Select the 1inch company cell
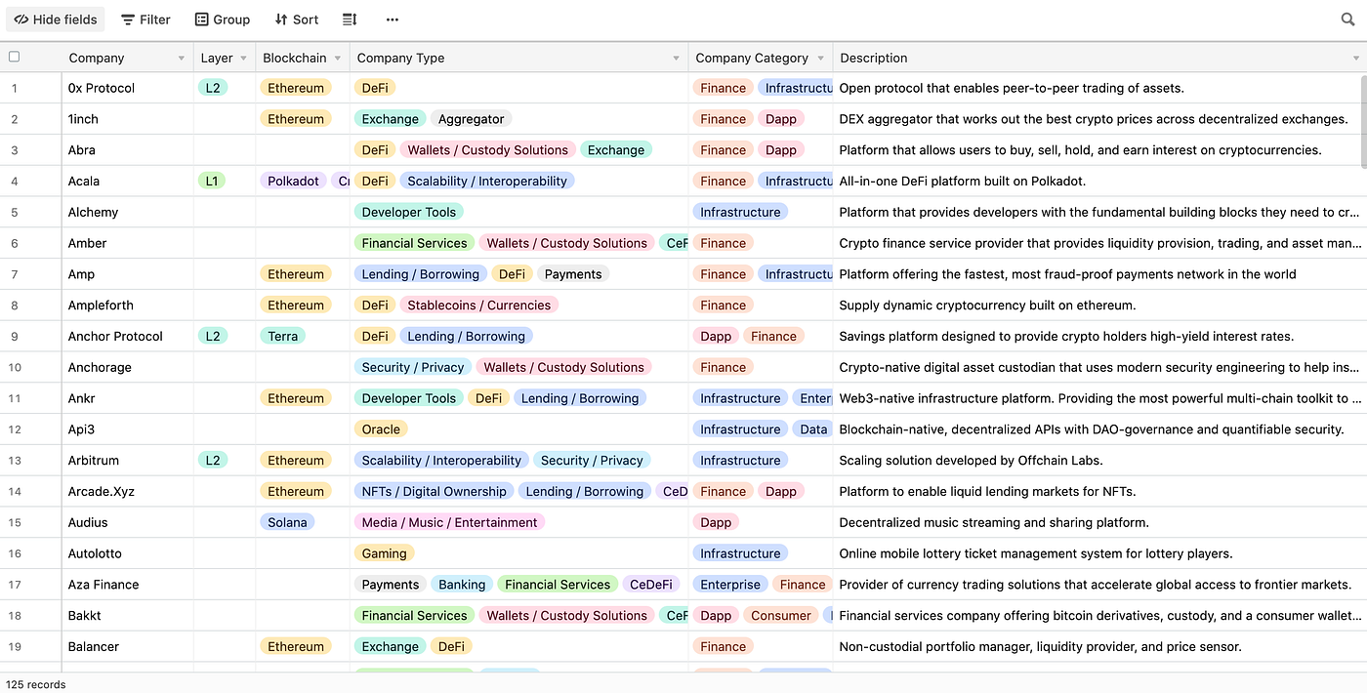The image size is (1367, 693). [127, 119]
